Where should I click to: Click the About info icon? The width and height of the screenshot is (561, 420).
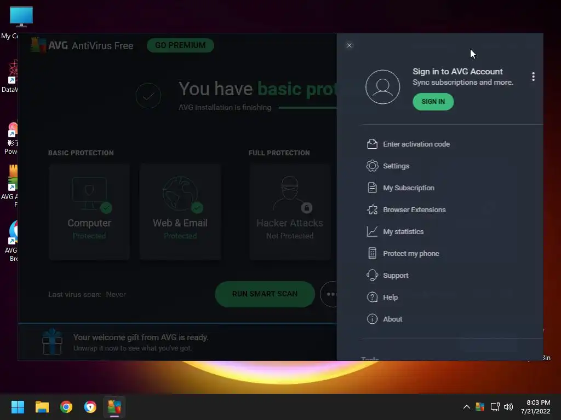[x=372, y=319]
